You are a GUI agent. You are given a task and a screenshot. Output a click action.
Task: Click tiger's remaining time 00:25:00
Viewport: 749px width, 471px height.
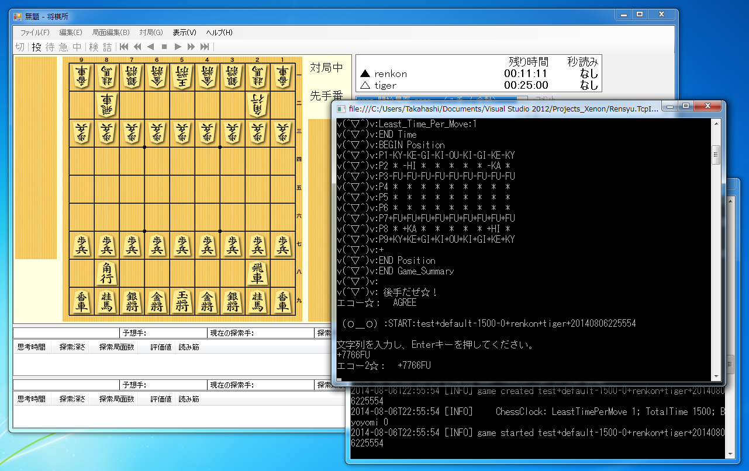click(x=526, y=85)
